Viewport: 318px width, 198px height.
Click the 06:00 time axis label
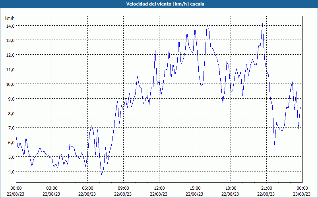[87, 188]
